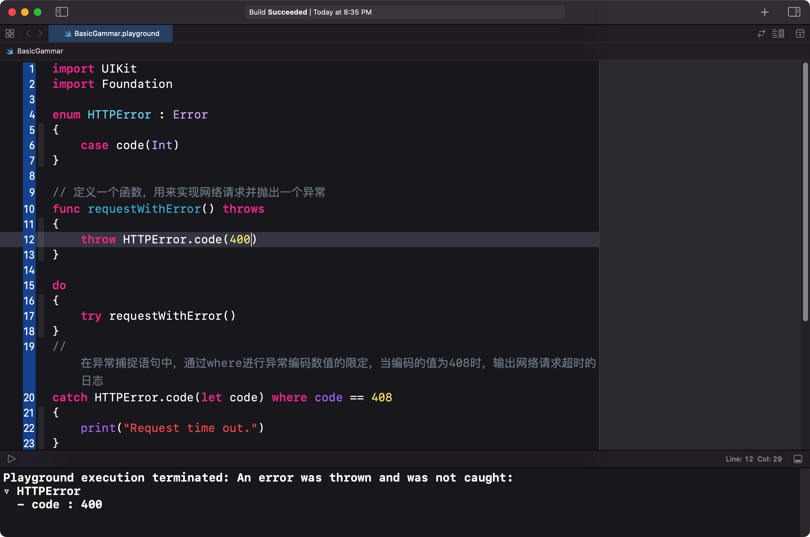The height and width of the screenshot is (537, 810).
Task: Close the window with red button
Action: 12,12
